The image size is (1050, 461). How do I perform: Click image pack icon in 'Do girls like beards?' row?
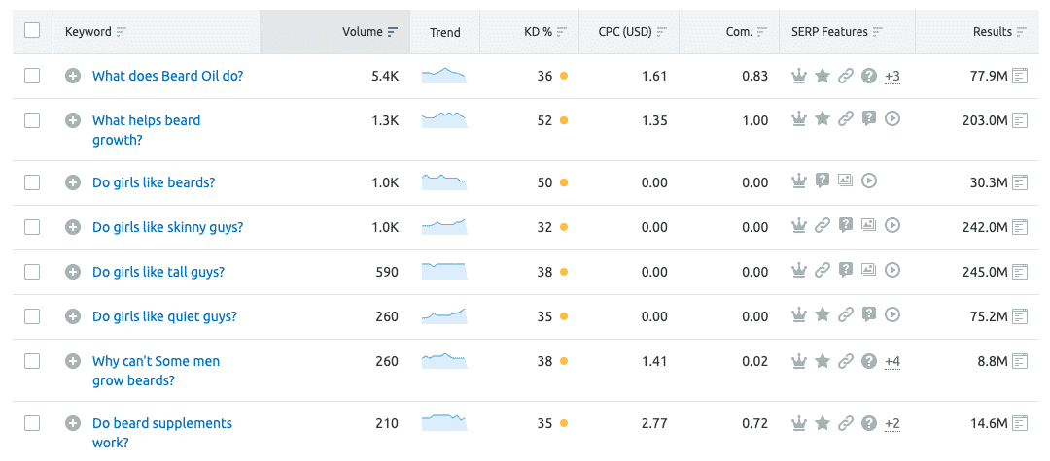(845, 181)
